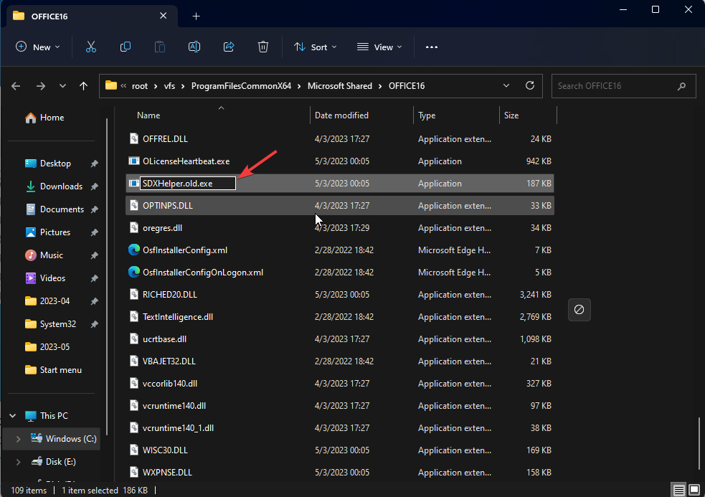Screen dimensions: 705x497
Task: Sort by Type column header
Action: [x=427, y=115]
